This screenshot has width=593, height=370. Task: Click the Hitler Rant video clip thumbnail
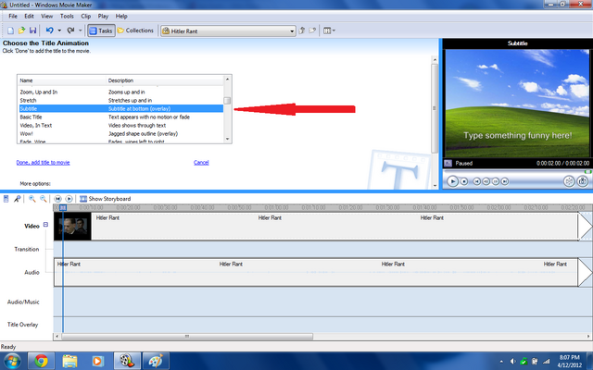click(x=72, y=226)
